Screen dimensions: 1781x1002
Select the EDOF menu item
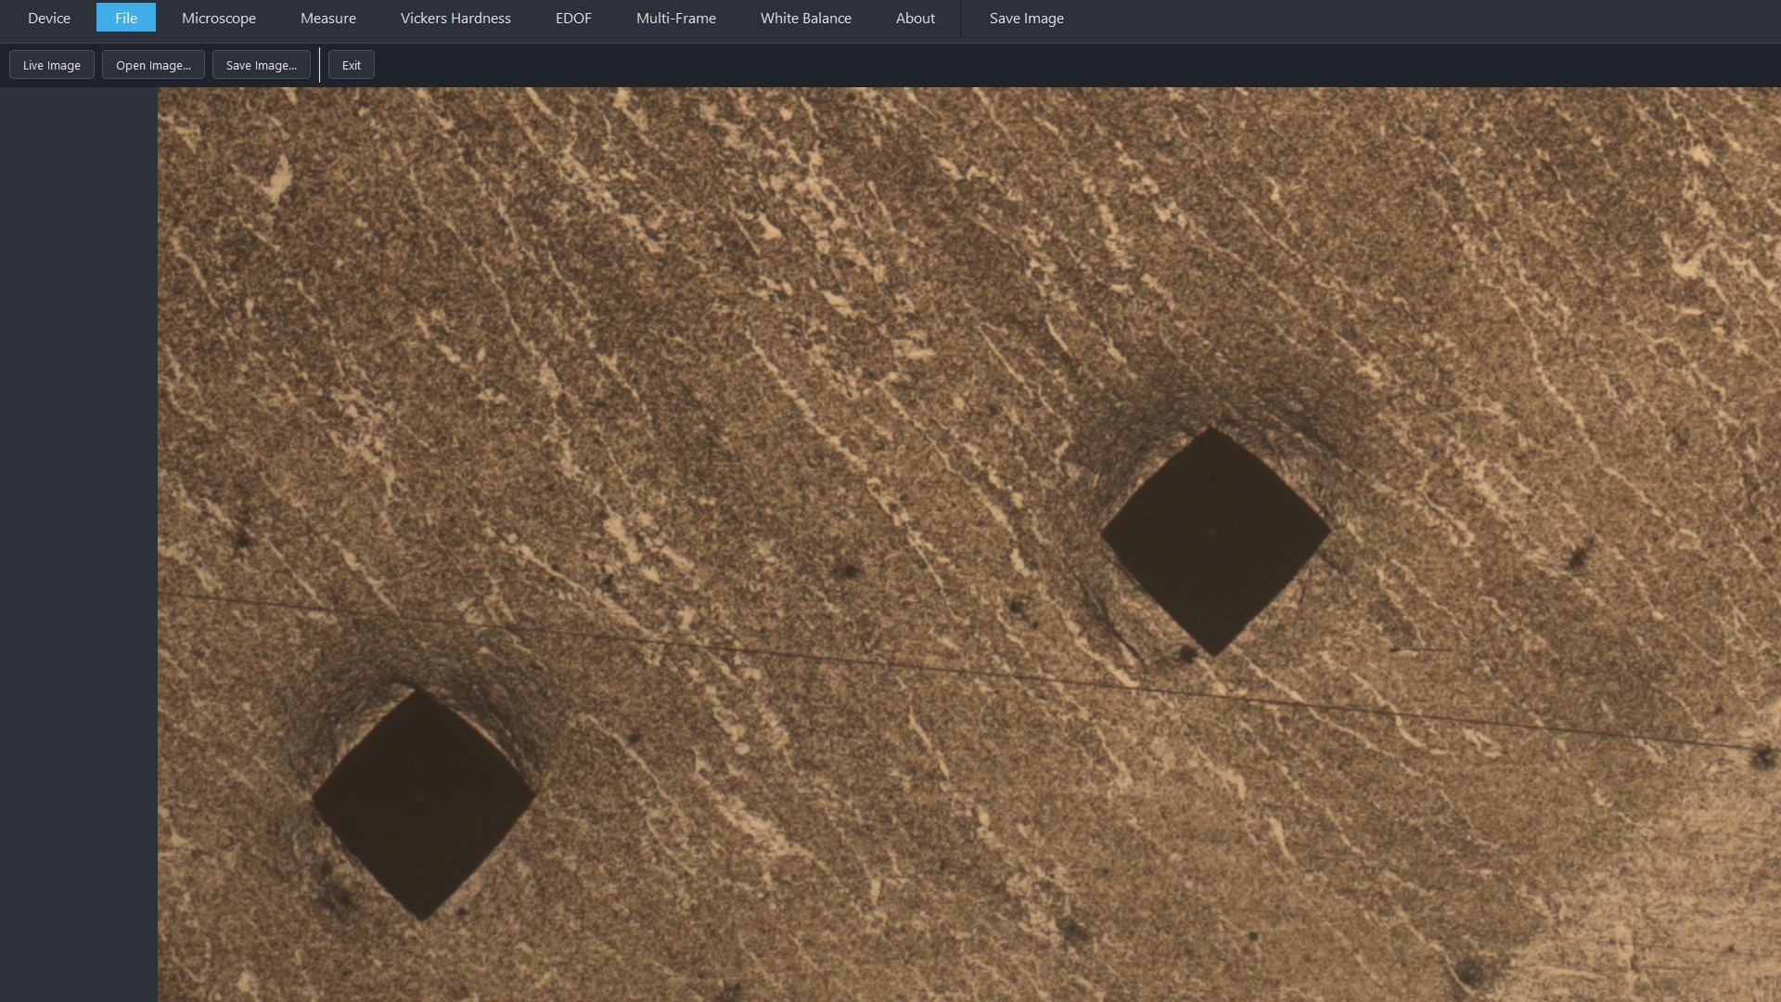pyautogui.click(x=573, y=18)
